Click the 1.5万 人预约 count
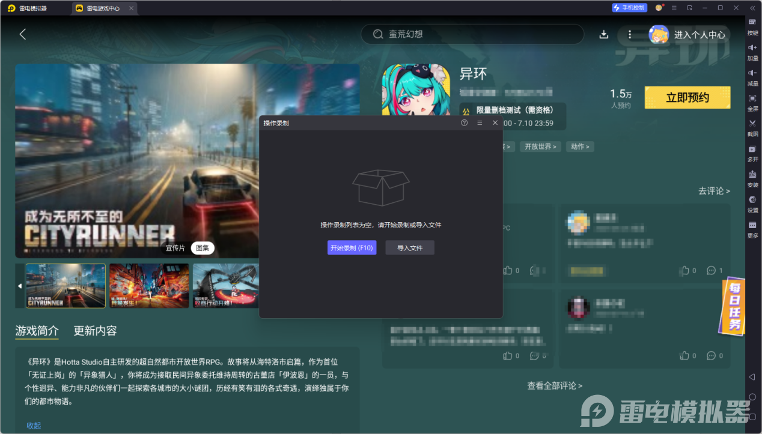The image size is (762, 434). 621,98
